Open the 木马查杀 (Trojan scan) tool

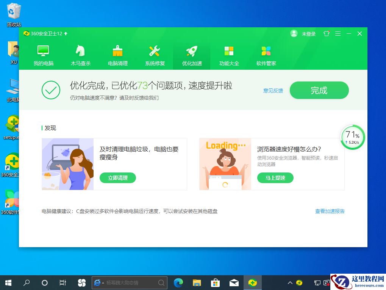80,54
